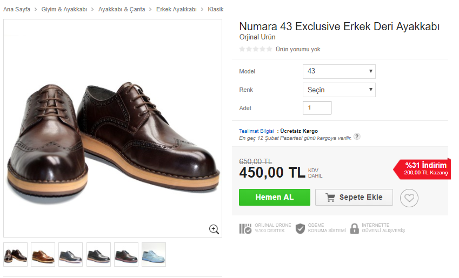Navigate to Erkek Ayakkabı breadcrumb
The image size is (459, 278).
point(176,10)
